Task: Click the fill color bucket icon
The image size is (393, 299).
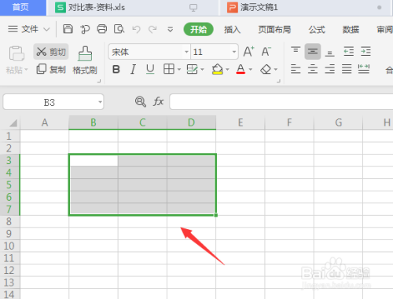Action: (x=218, y=69)
